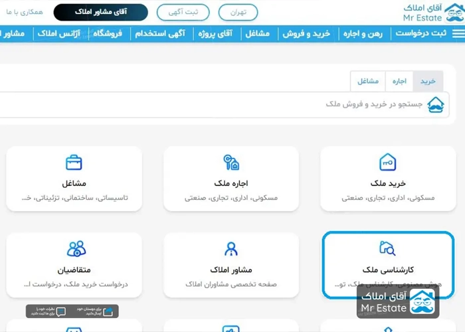The image size is (465, 332).
Task: Click the اجاره ملک key icon
Action: click(231, 162)
